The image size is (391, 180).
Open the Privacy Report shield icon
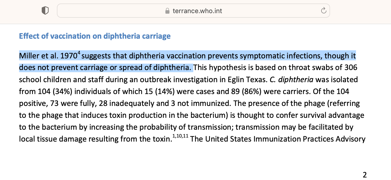click(45, 11)
